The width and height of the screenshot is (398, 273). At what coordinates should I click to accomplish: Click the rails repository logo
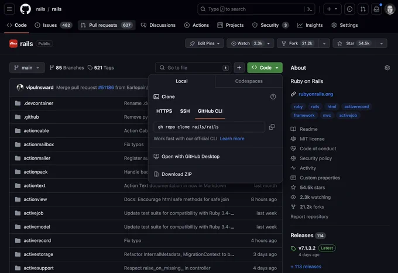(x=13, y=44)
